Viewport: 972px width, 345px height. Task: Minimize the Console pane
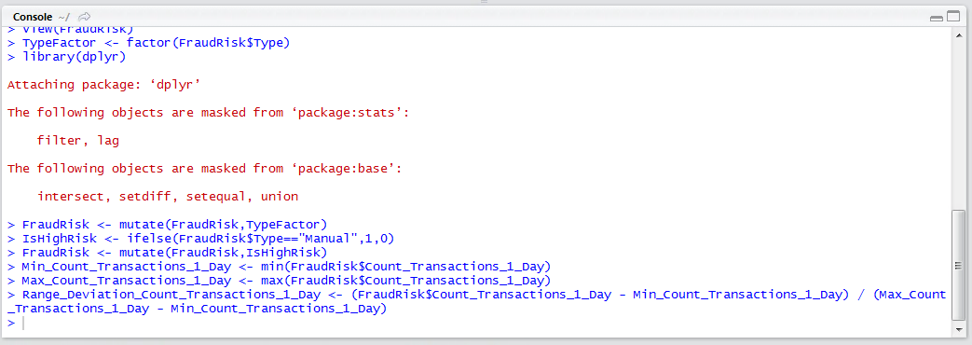click(x=937, y=18)
